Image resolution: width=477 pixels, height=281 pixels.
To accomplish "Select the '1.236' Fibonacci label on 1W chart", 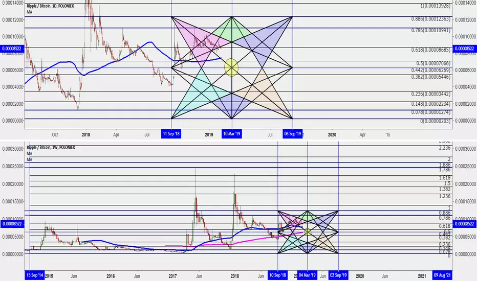I will (445, 197).
